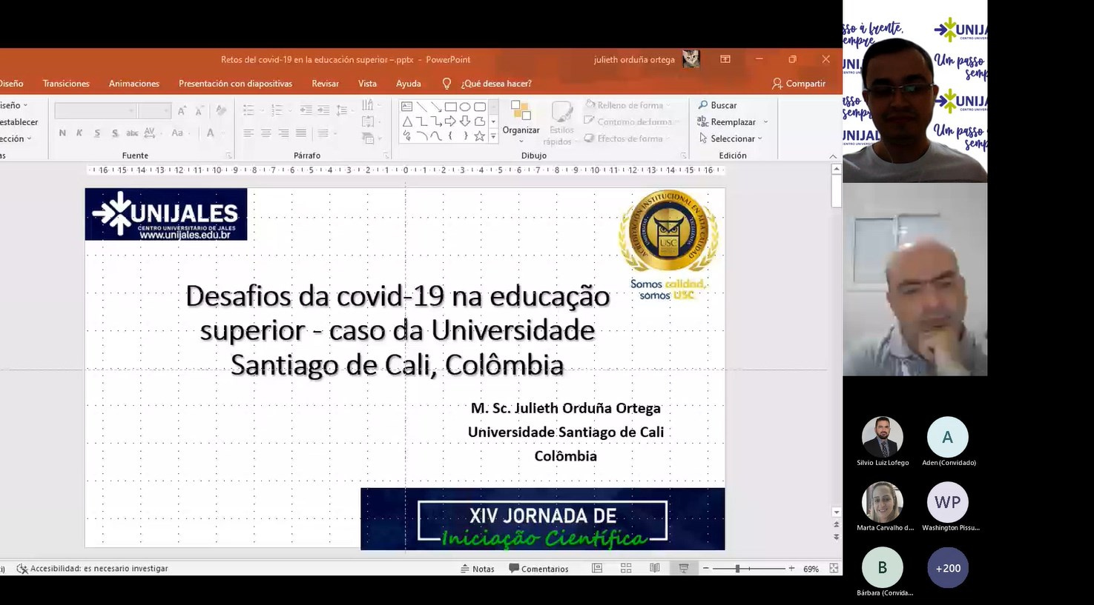Fit slide to current window icon
Screen dimensions: 1094x605
pyautogui.click(x=834, y=568)
